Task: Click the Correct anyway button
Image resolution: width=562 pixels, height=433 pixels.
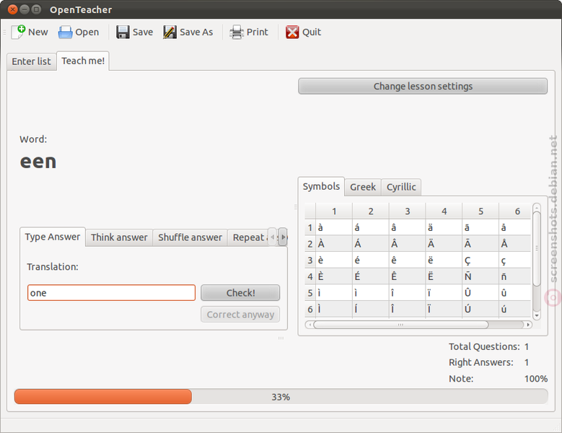Action: pos(240,315)
